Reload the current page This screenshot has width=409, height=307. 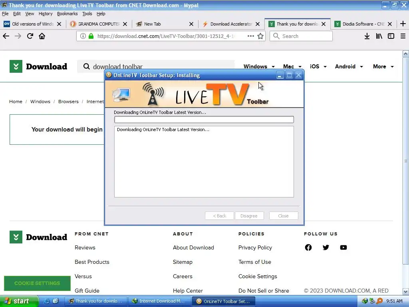30,36
